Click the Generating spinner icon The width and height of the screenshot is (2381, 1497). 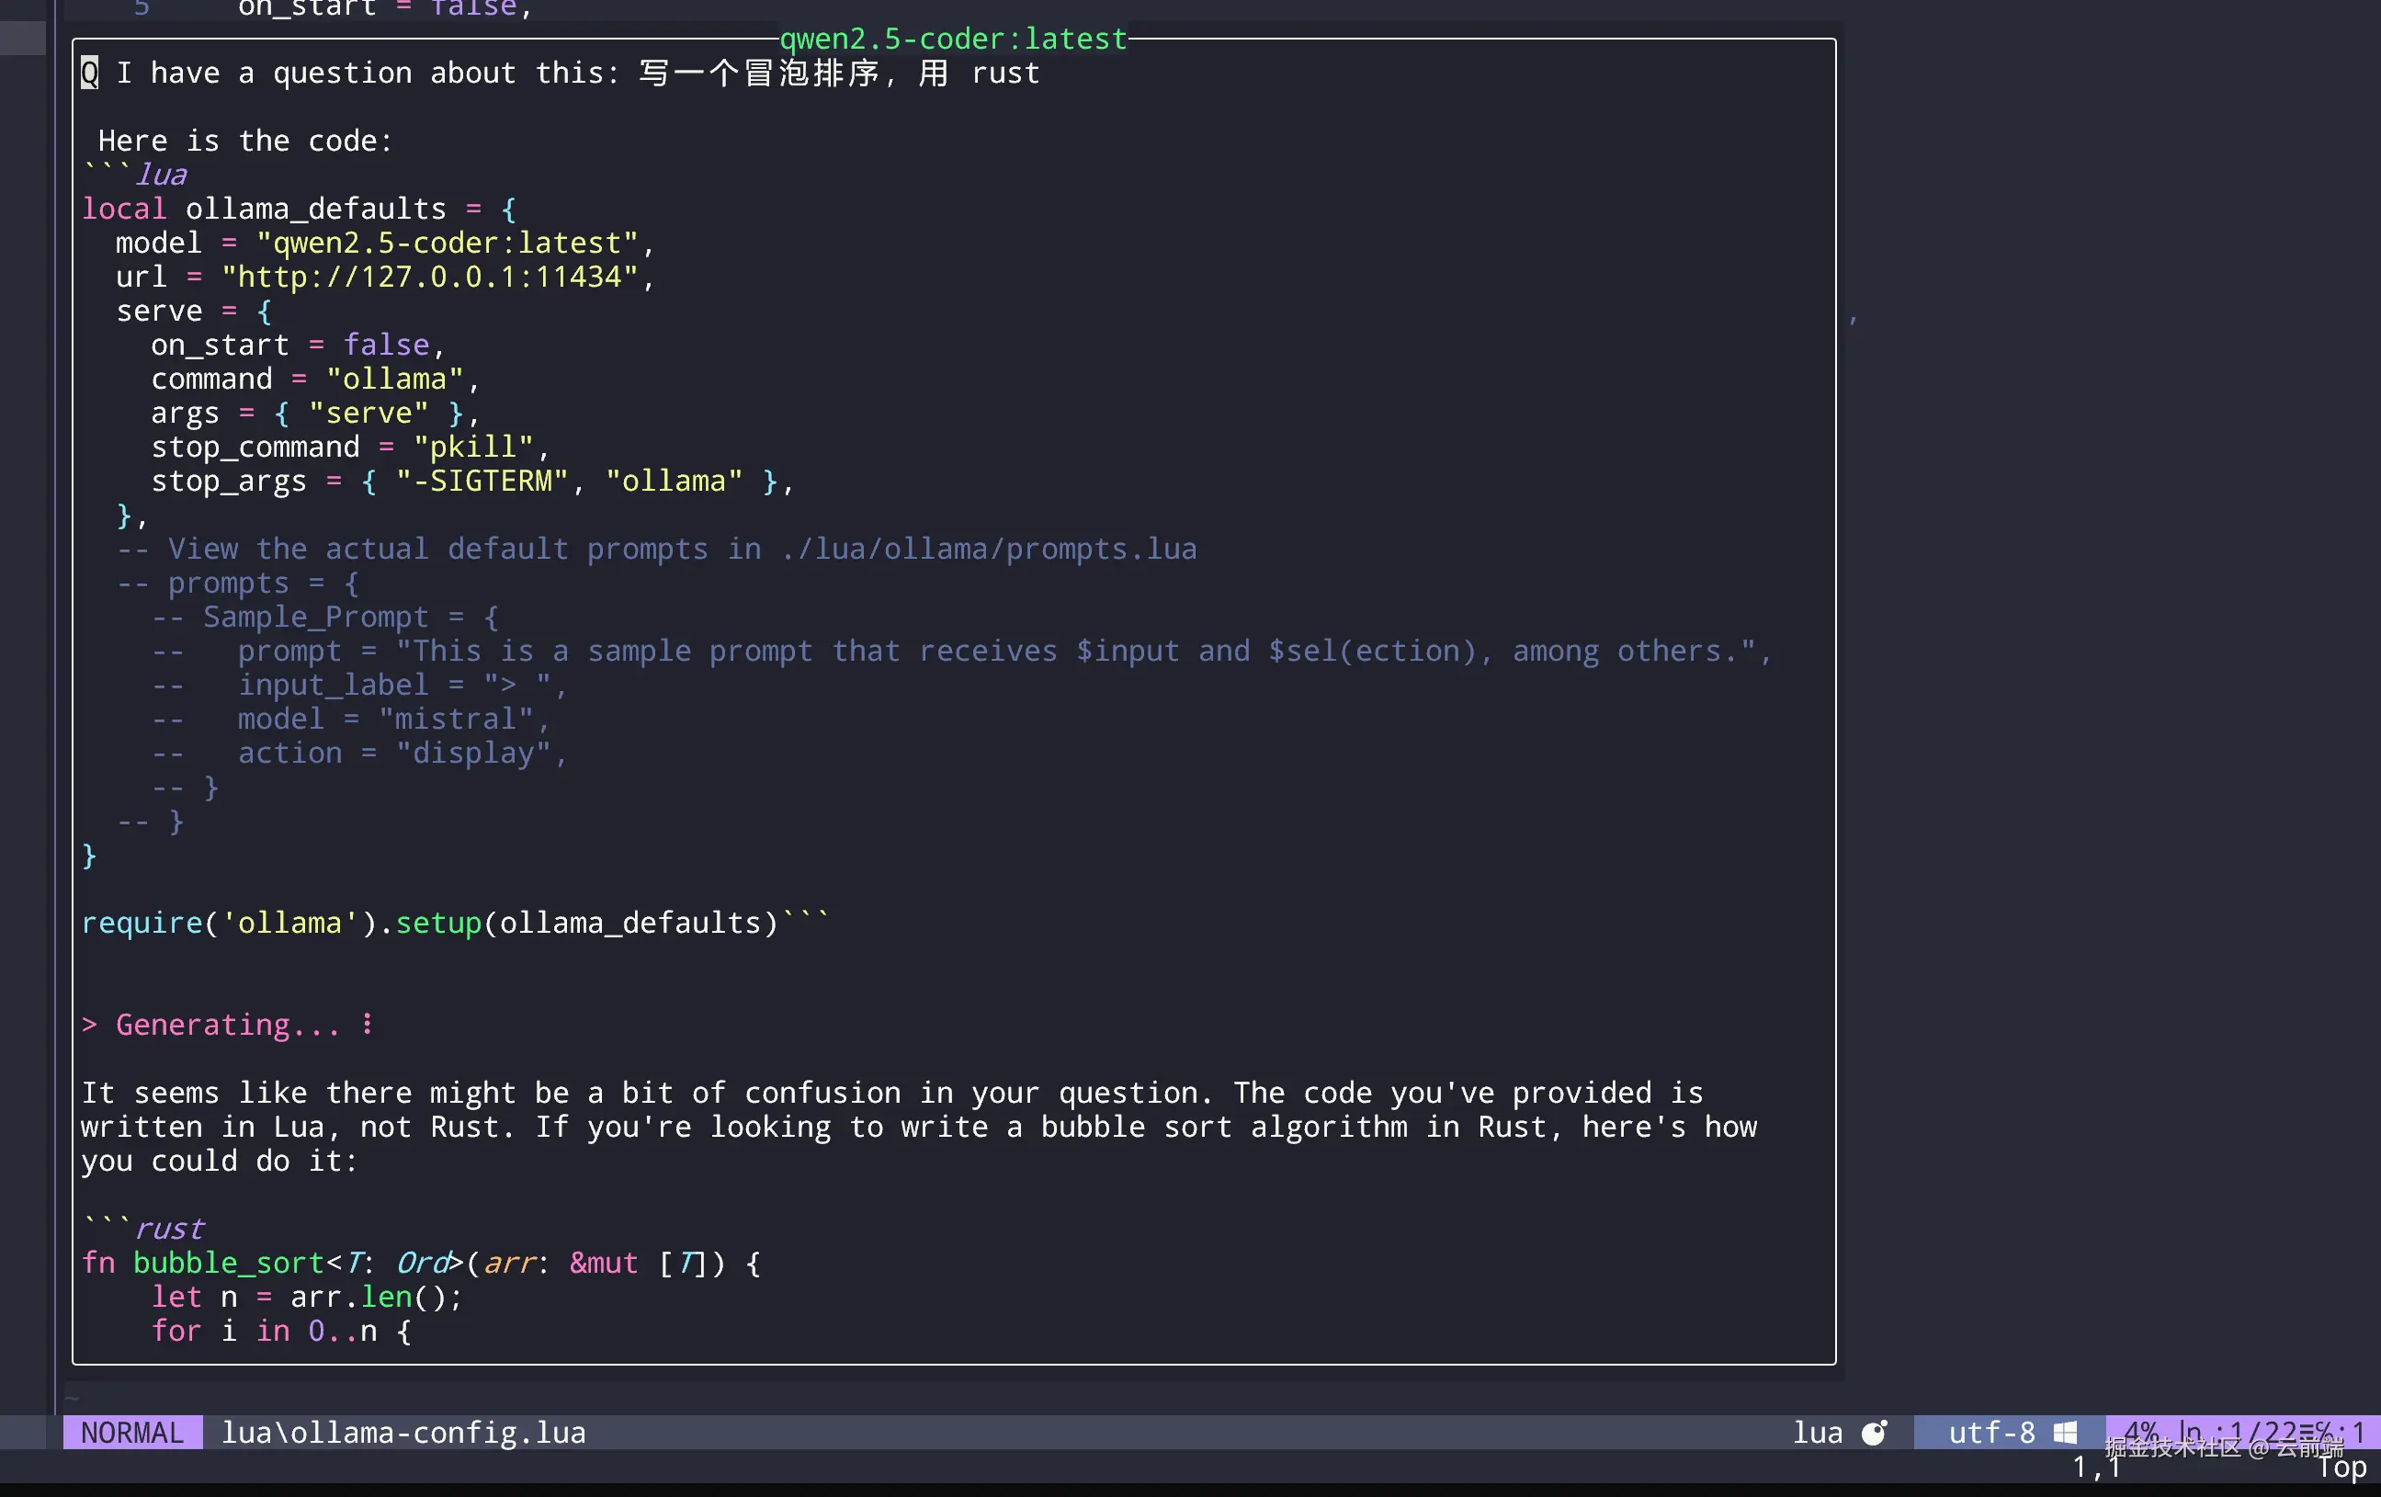pos(367,1025)
